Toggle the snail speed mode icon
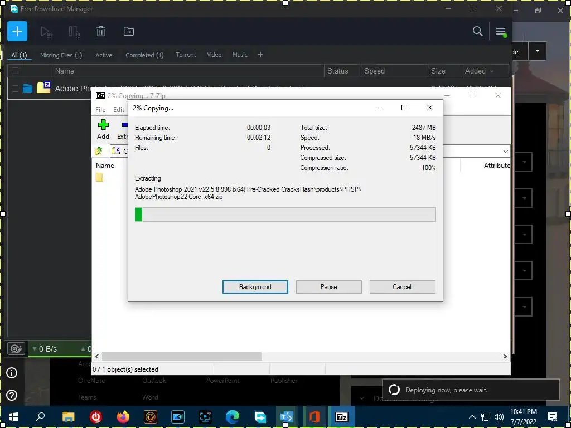Image resolution: width=571 pixels, height=428 pixels. 16,349
